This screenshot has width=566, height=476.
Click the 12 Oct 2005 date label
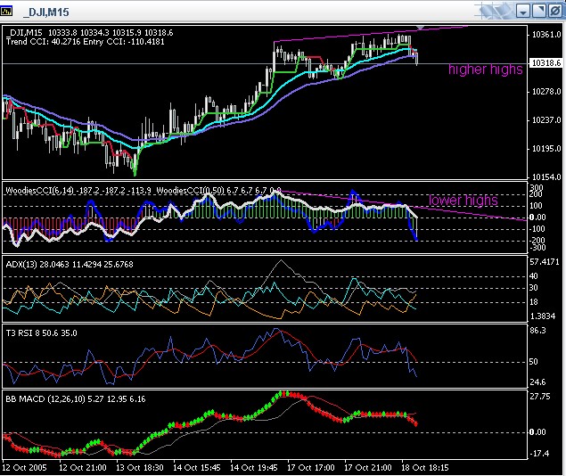click(x=25, y=468)
